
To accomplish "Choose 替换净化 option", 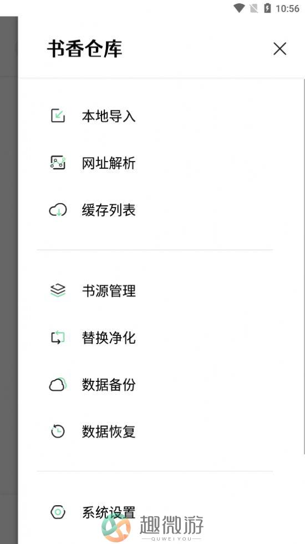I will (x=109, y=338).
